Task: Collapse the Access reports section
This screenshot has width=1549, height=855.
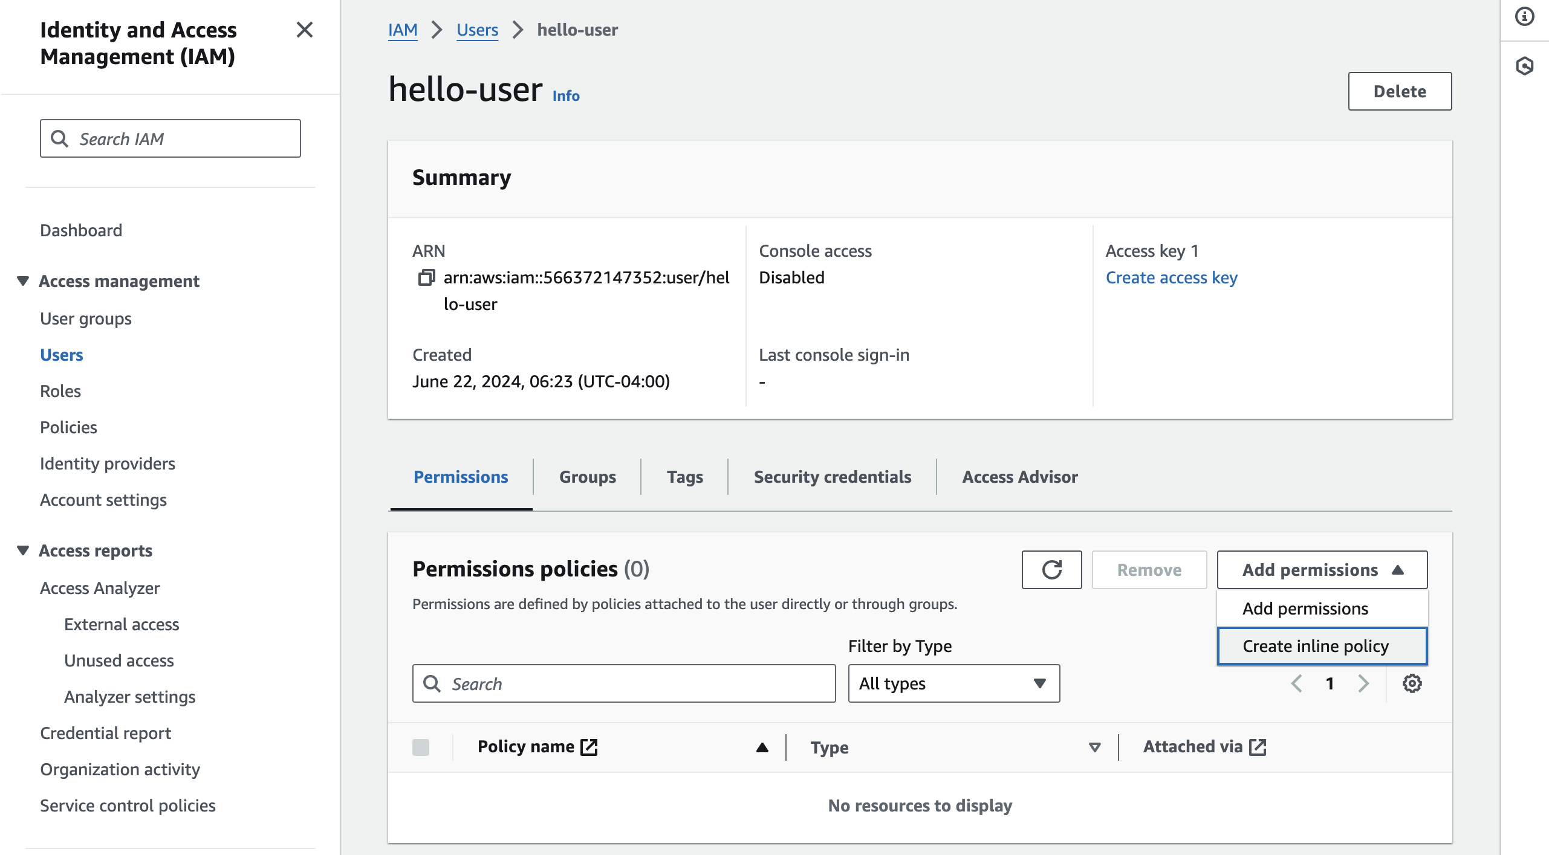Action: tap(23, 550)
